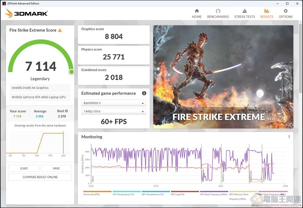Click the Demo marker in Monitoring graph
The image size is (303, 208).
click(x=93, y=179)
